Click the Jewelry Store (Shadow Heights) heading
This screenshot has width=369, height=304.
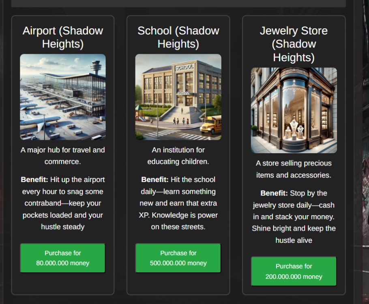click(294, 44)
